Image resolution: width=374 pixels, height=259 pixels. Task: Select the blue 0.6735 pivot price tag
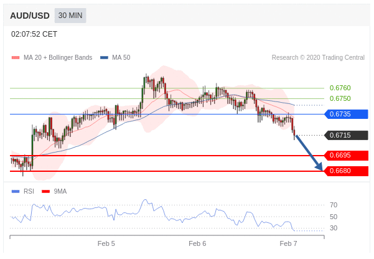[347, 115]
